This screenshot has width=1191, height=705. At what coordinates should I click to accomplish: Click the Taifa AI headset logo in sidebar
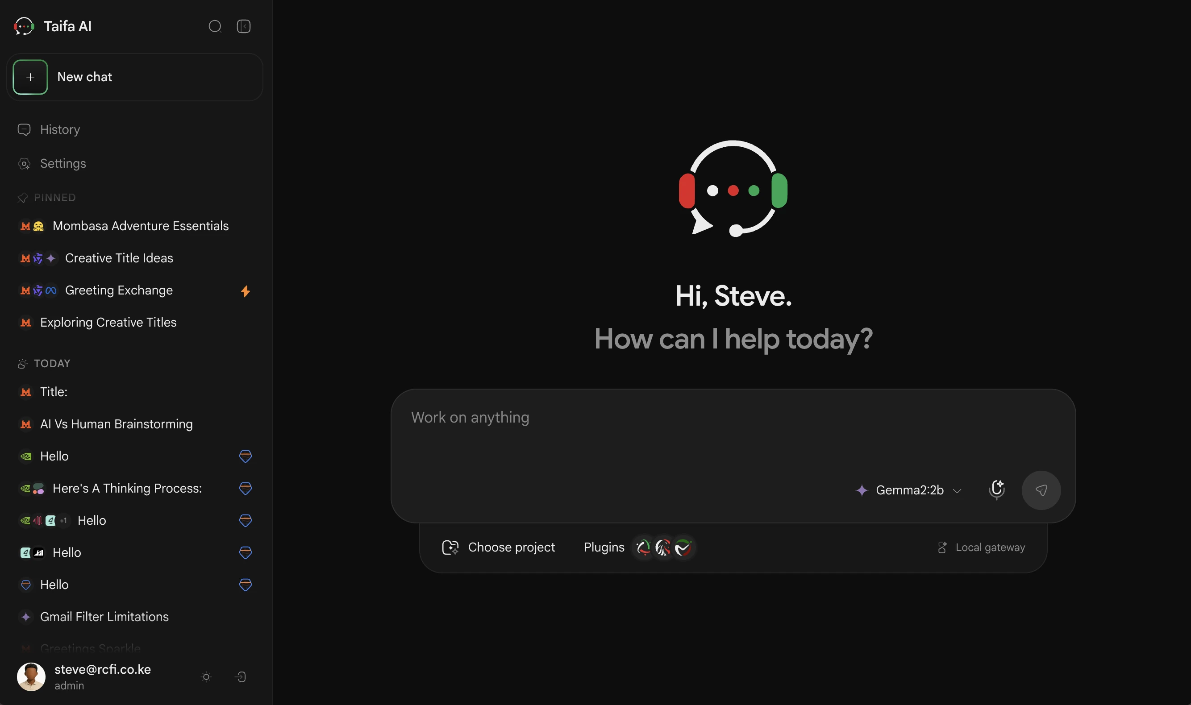click(x=24, y=26)
